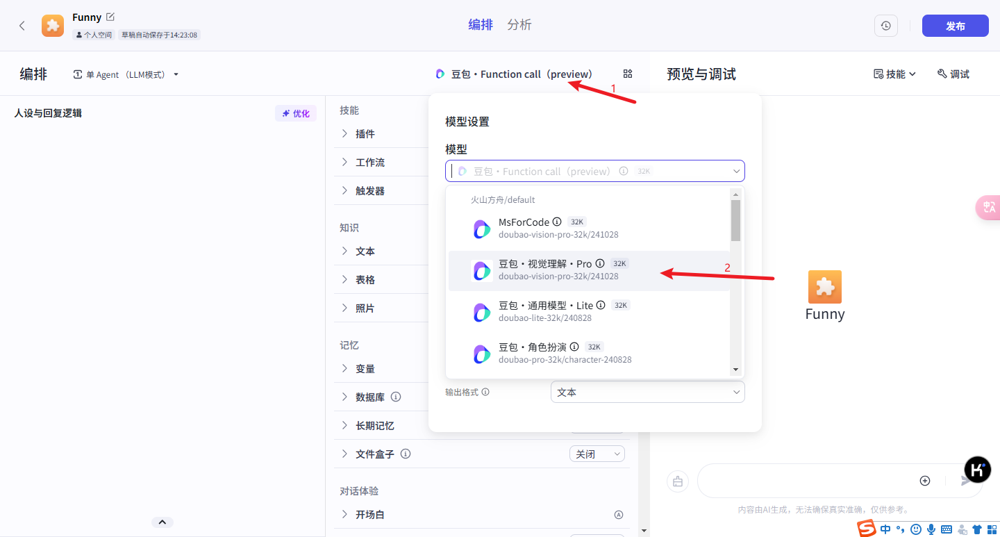Click the clear context broom icon

[x=678, y=481]
